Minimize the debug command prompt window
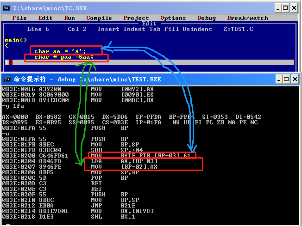This screenshot has width=302, height=226. pos(279,79)
